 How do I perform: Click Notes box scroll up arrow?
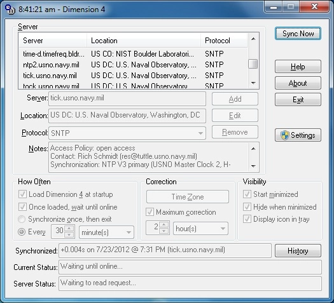[x=253, y=149]
